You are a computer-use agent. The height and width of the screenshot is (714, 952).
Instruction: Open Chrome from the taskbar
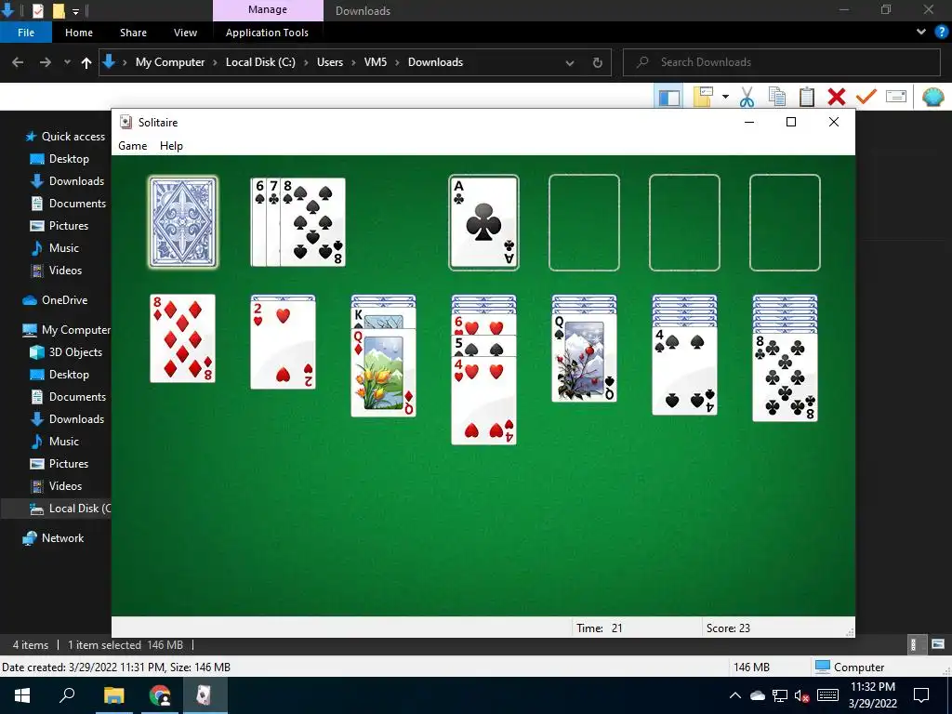pyautogui.click(x=160, y=695)
